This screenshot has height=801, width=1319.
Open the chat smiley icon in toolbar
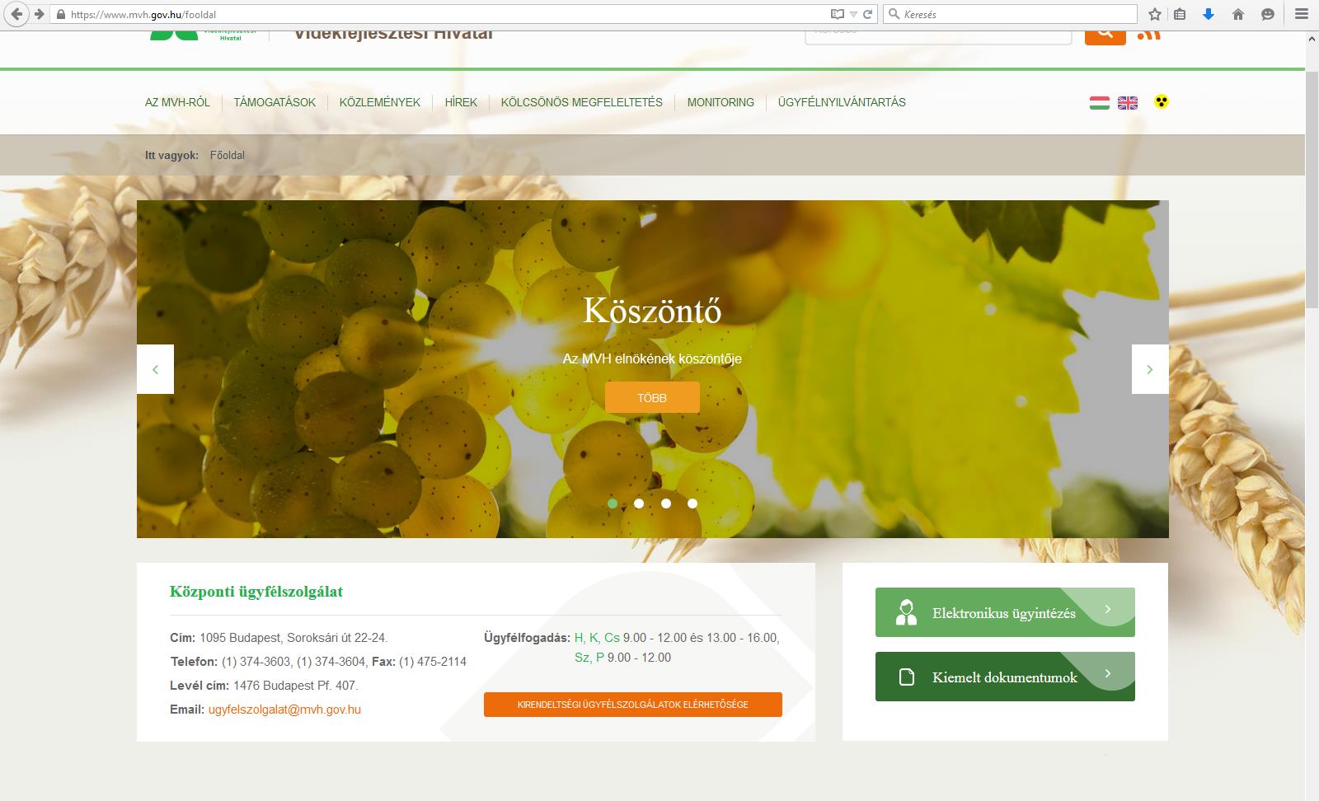coord(1267,14)
